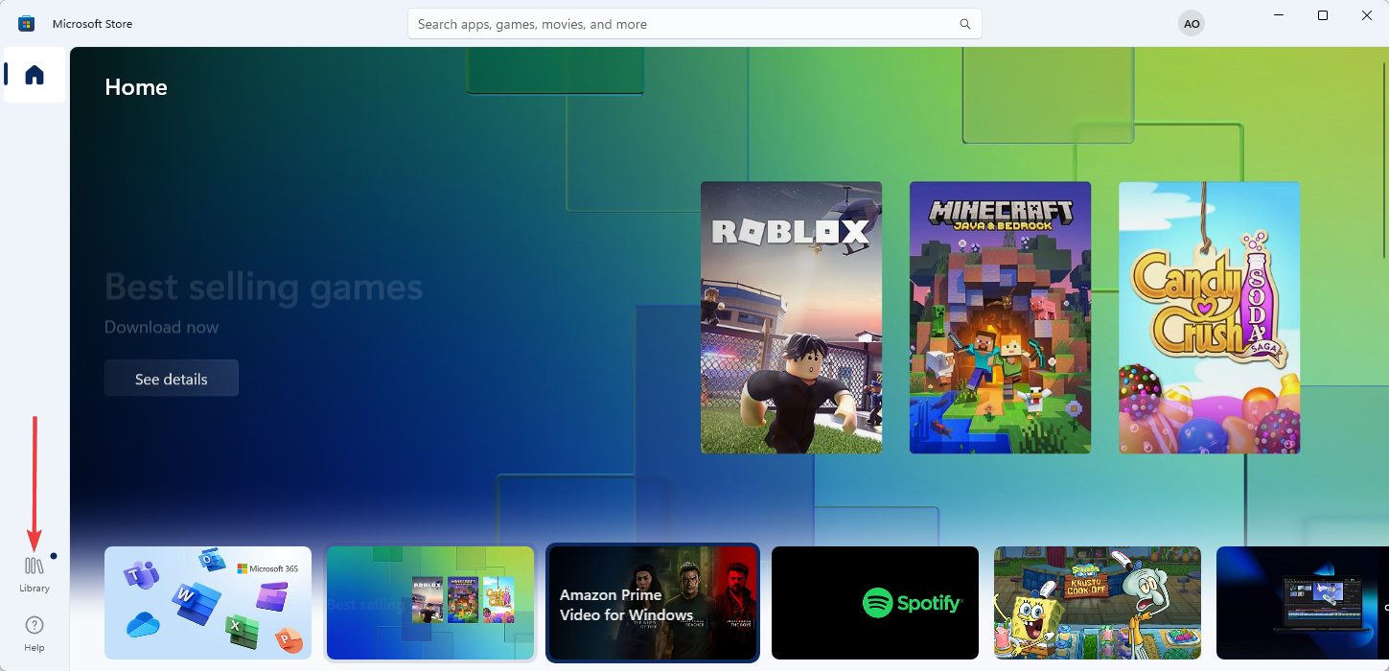This screenshot has height=671, width=1389.
Task: Click the Microsoft Store logo icon
Action: coord(27,24)
